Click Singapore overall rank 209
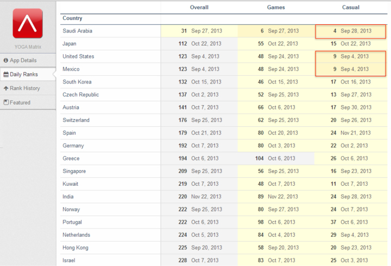391x266 pixels. click(x=183, y=171)
